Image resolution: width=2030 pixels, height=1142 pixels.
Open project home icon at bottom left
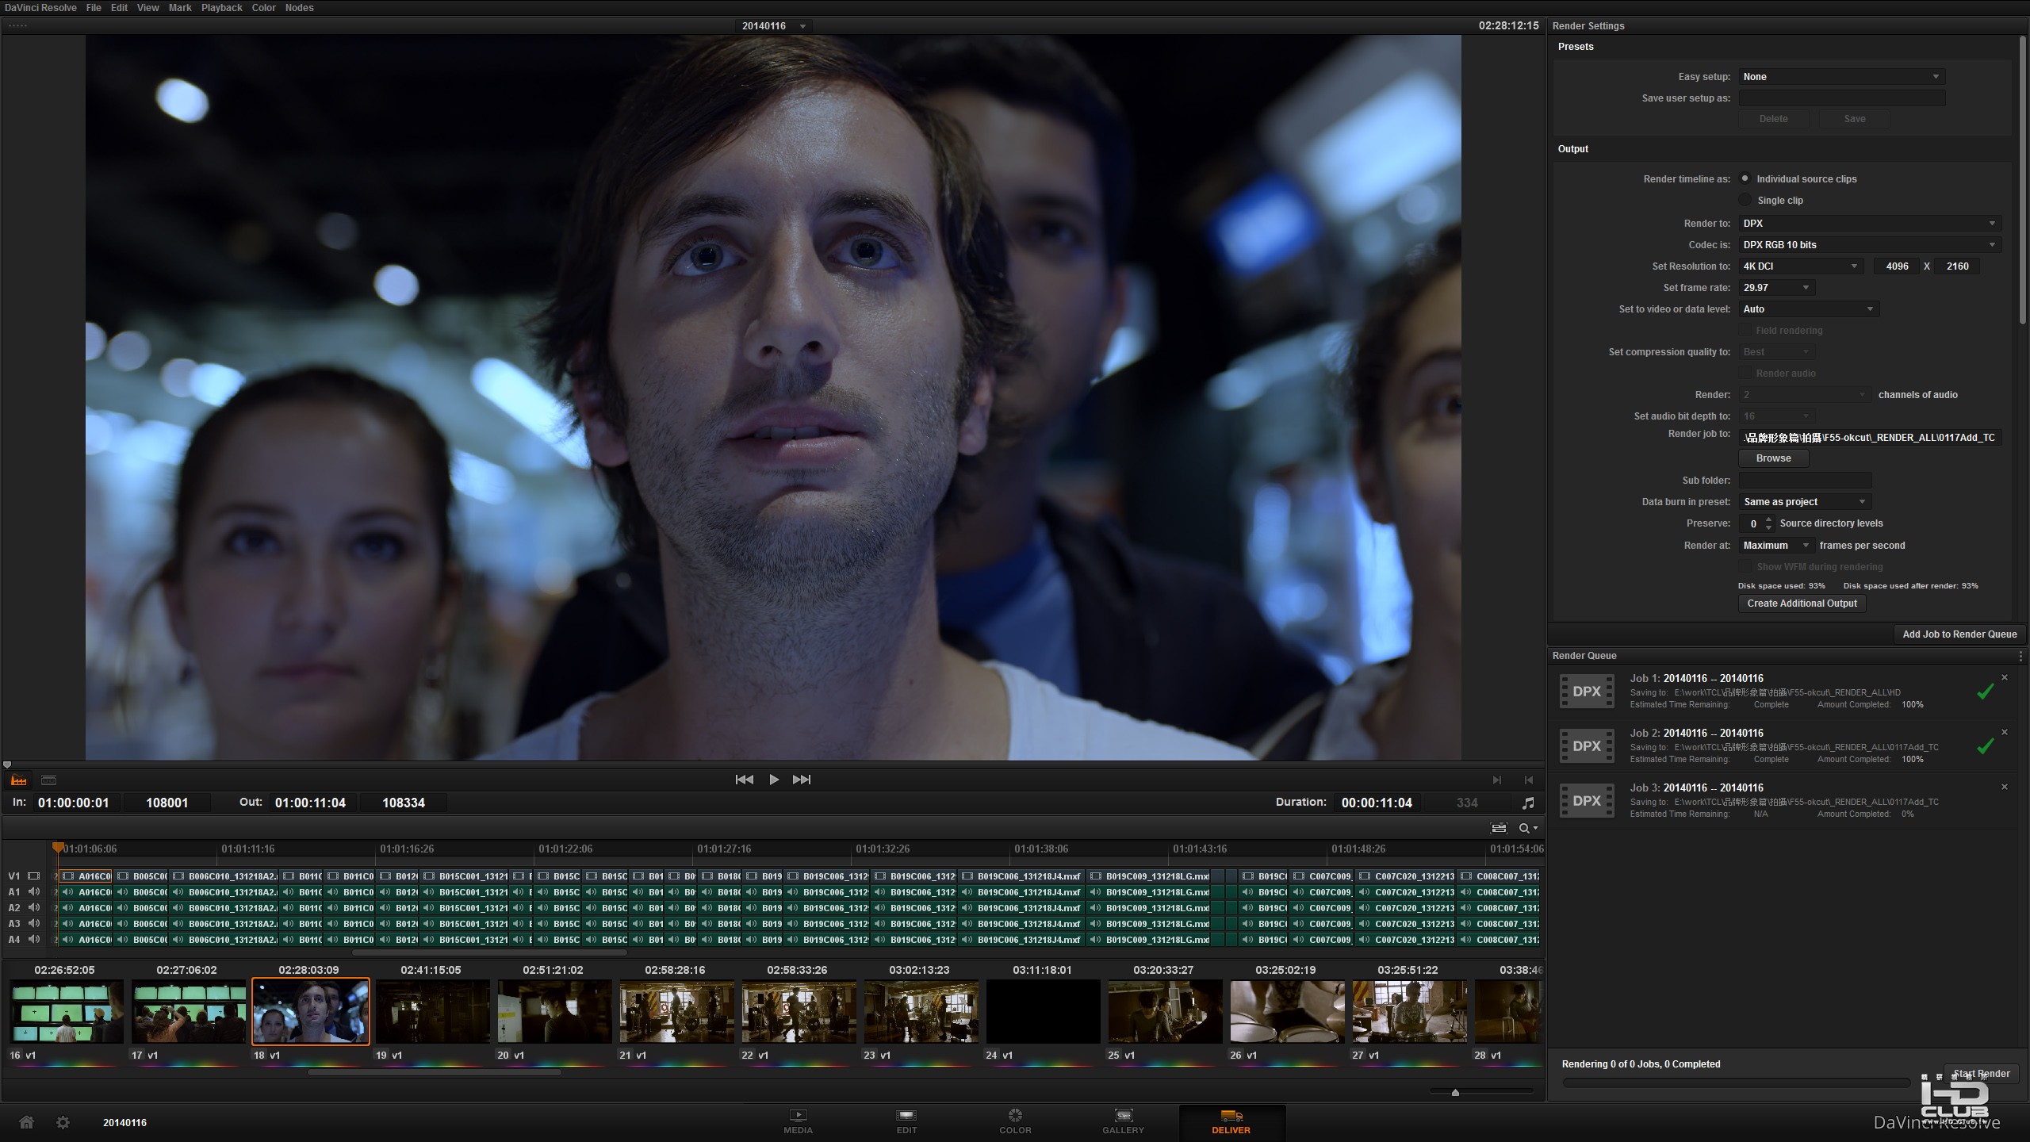26,1122
